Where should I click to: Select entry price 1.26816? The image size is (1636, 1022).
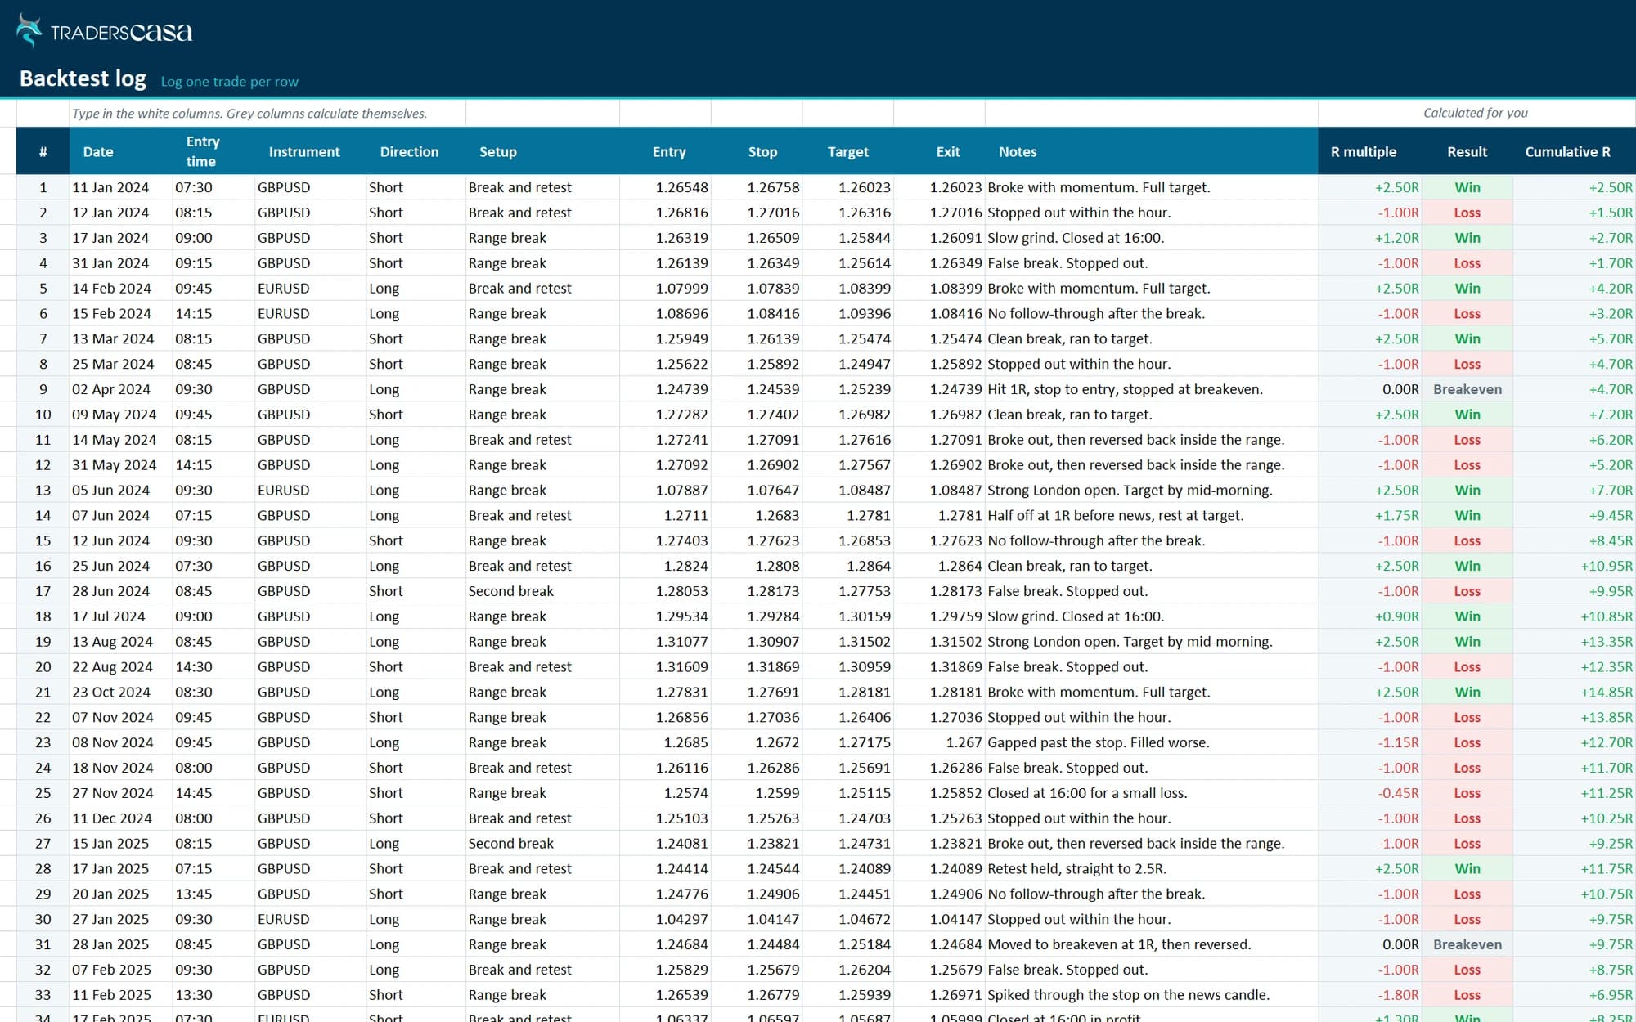pos(666,213)
